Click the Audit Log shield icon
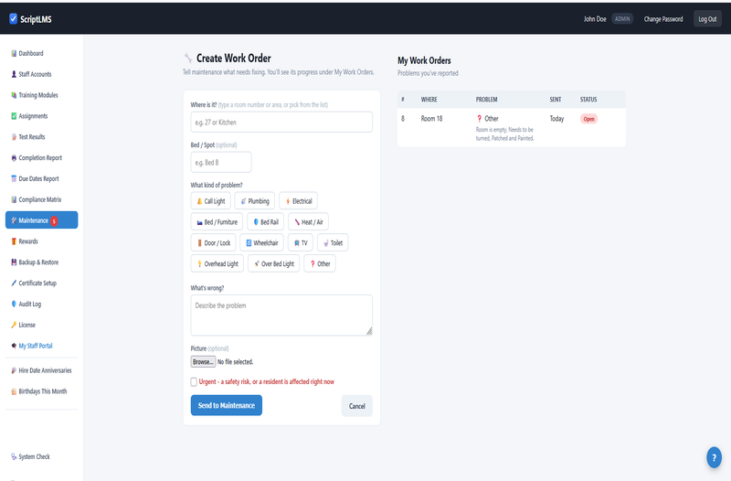Viewport: 731px width, 481px height. click(14, 305)
